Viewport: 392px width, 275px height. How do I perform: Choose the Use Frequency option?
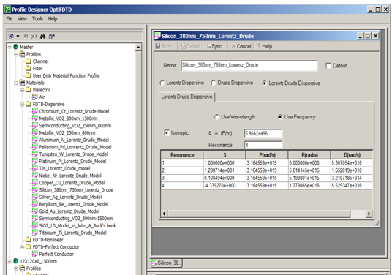[280, 117]
